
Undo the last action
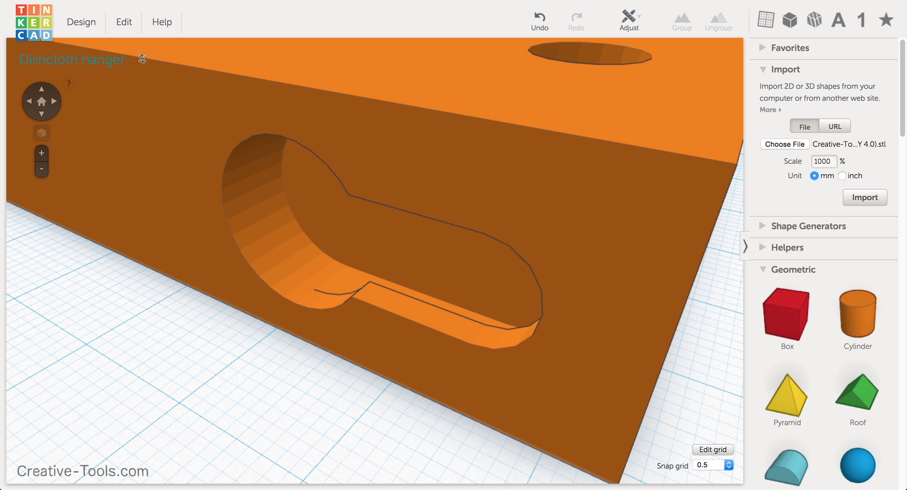tap(539, 21)
